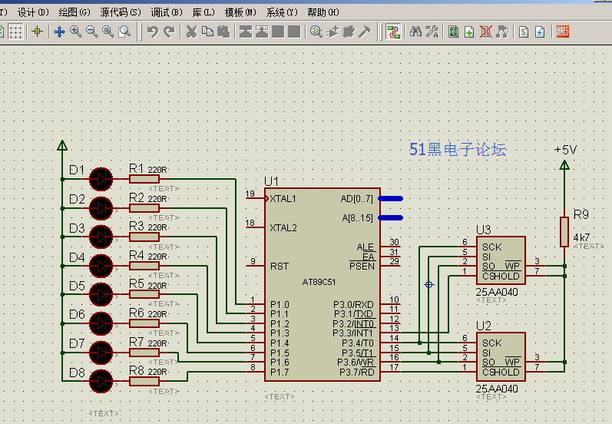Open the 帮助(H) menu
Image resolution: width=612 pixels, height=424 pixels.
pos(323,12)
